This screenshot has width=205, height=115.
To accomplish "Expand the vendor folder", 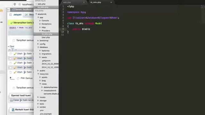I will [38, 107].
